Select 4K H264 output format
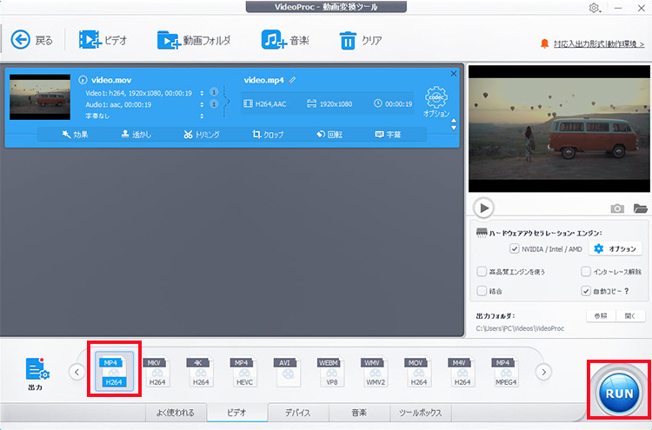The height and width of the screenshot is (430, 652). [x=201, y=372]
